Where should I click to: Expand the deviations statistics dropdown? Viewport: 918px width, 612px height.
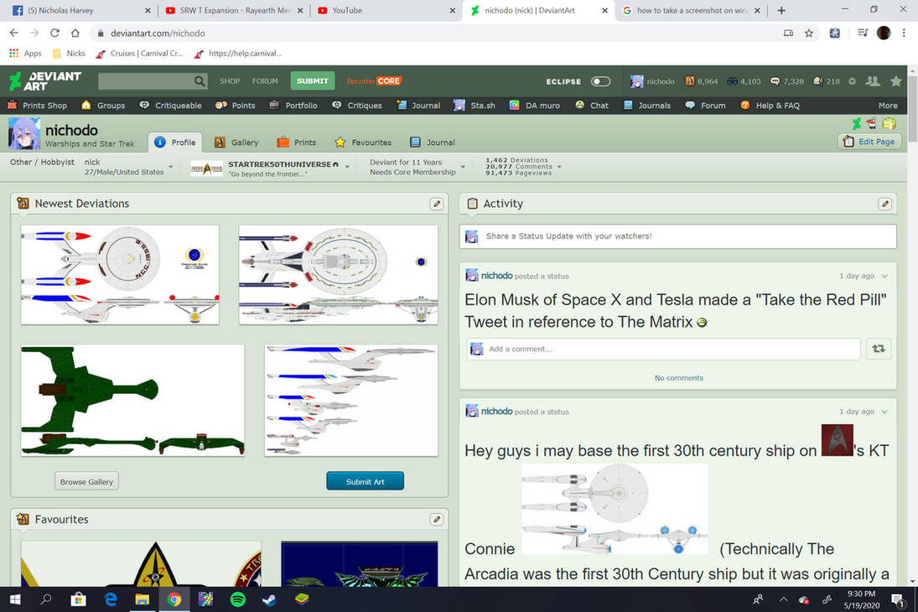(559, 167)
